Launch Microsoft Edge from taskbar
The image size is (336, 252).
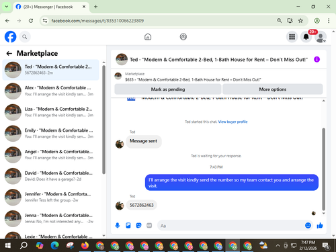[x=54, y=246]
